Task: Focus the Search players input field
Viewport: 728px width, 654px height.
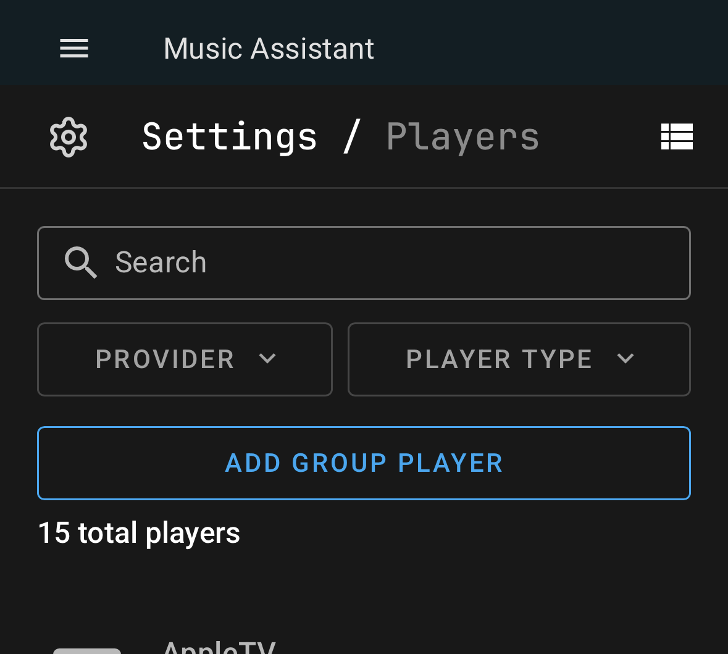Action: [x=395, y=263]
